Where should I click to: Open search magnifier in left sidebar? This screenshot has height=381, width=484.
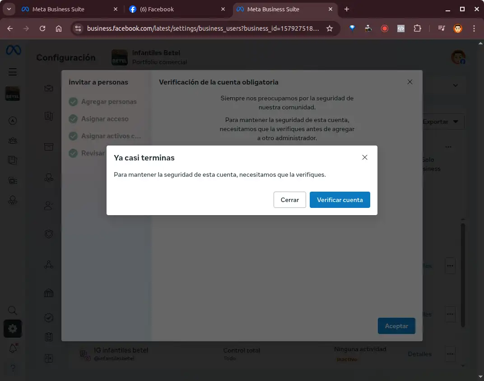[x=13, y=310]
